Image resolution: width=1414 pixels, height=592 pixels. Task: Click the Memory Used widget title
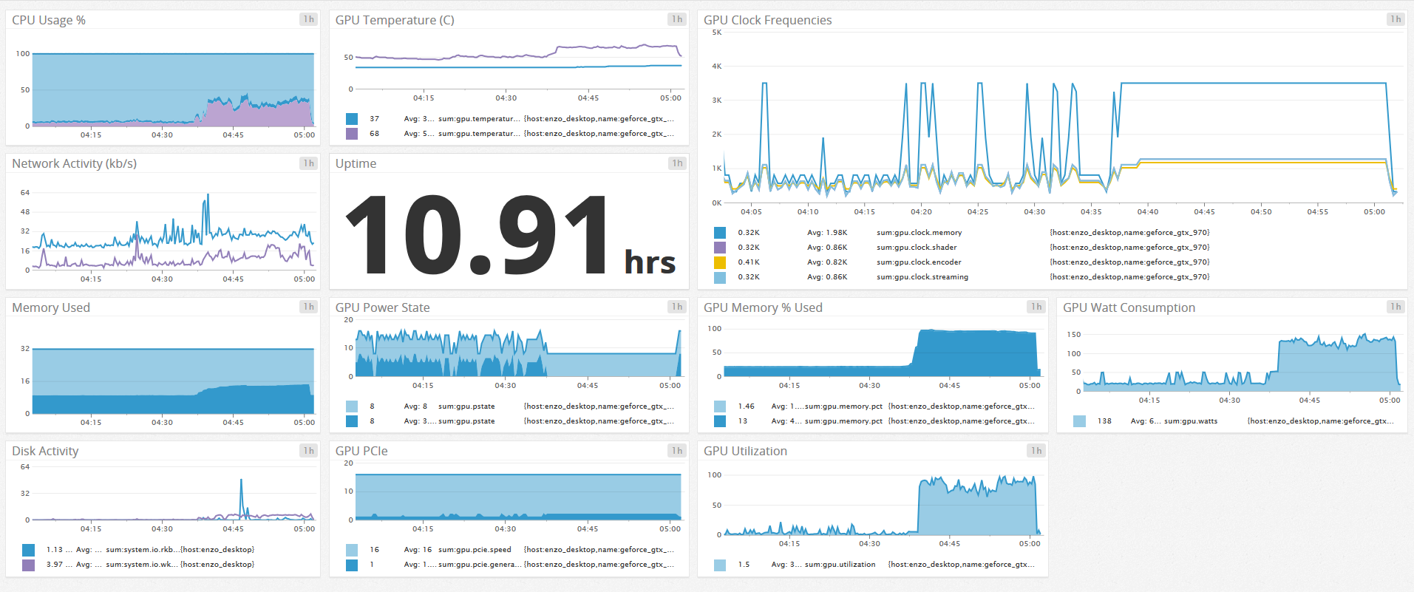(x=51, y=307)
